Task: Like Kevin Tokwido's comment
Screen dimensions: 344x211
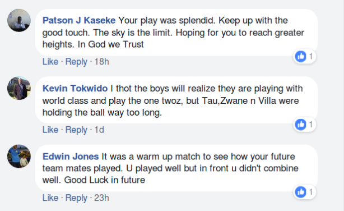Action: coord(50,130)
